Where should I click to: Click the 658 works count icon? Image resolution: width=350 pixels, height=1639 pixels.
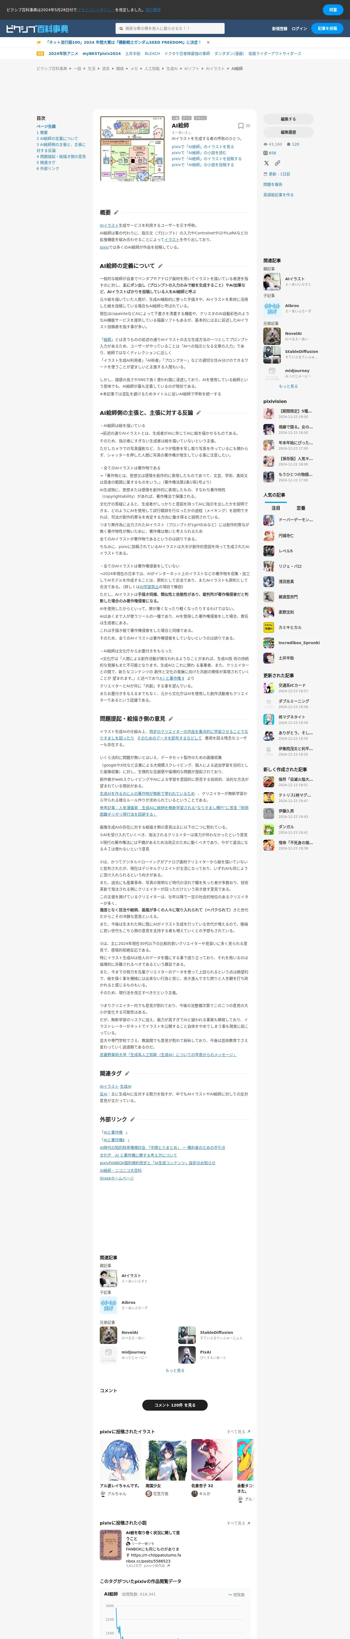point(265,153)
